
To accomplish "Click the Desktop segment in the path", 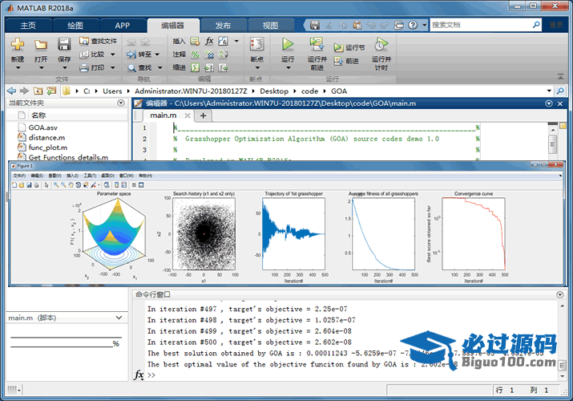I will pyautogui.click(x=274, y=91).
